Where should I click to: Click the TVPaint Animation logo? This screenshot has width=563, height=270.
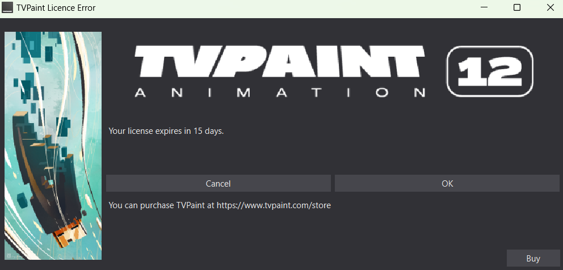pos(280,71)
